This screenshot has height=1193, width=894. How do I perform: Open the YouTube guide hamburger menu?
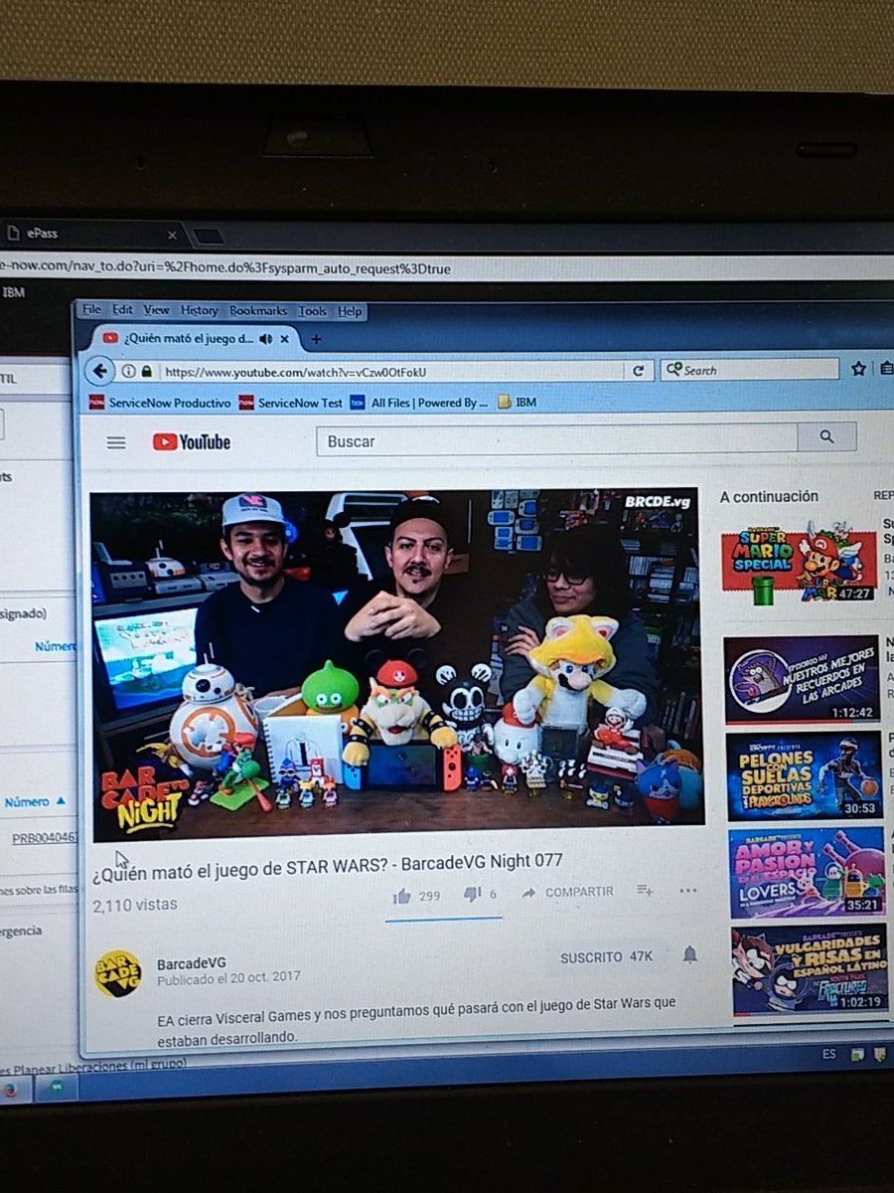click(116, 442)
